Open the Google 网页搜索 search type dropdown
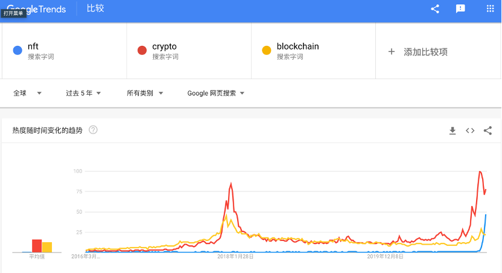Image resolution: width=502 pixels, height=273 pixels. 216,93
